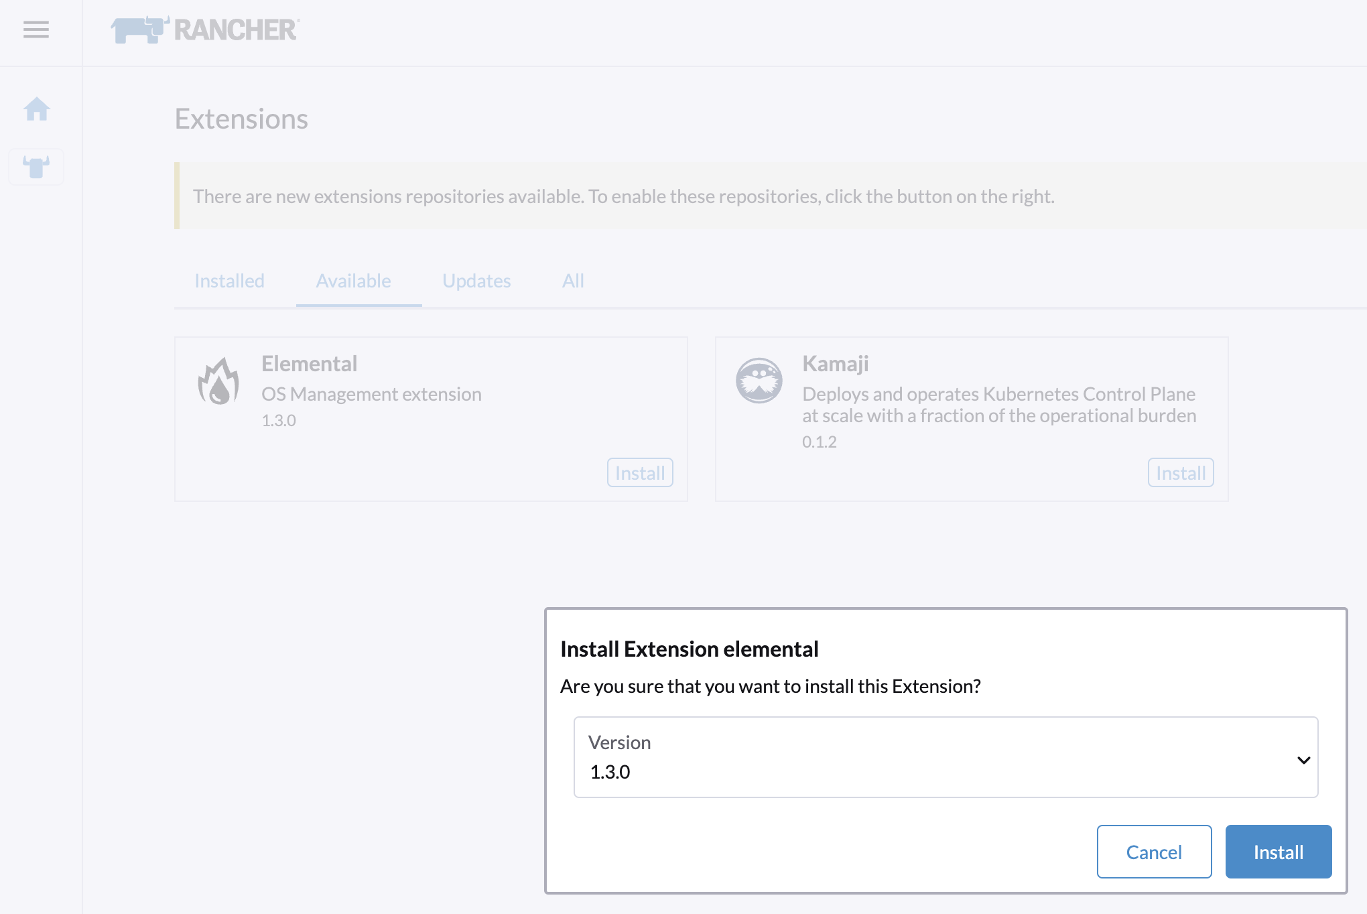Click Install on the Kamaji card
The height and width of the screenshot is (914, 1367).
coord(1180,472)
